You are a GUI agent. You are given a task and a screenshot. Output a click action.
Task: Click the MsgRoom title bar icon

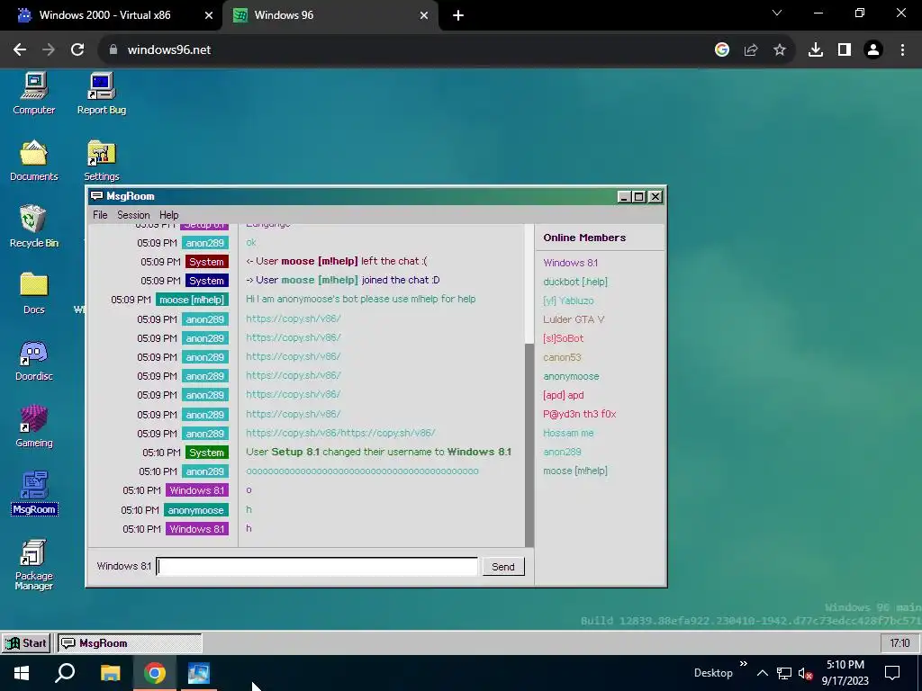point(97,195)
